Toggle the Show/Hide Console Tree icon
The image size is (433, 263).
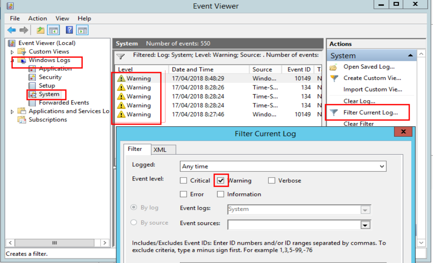click(x=54, y=30)
